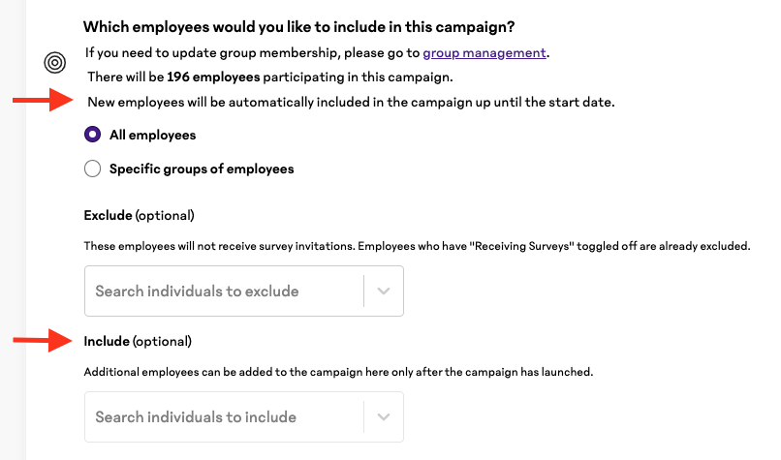Click the additional employees after launch description
Screen dimensions: 781x460
[339, 372]
